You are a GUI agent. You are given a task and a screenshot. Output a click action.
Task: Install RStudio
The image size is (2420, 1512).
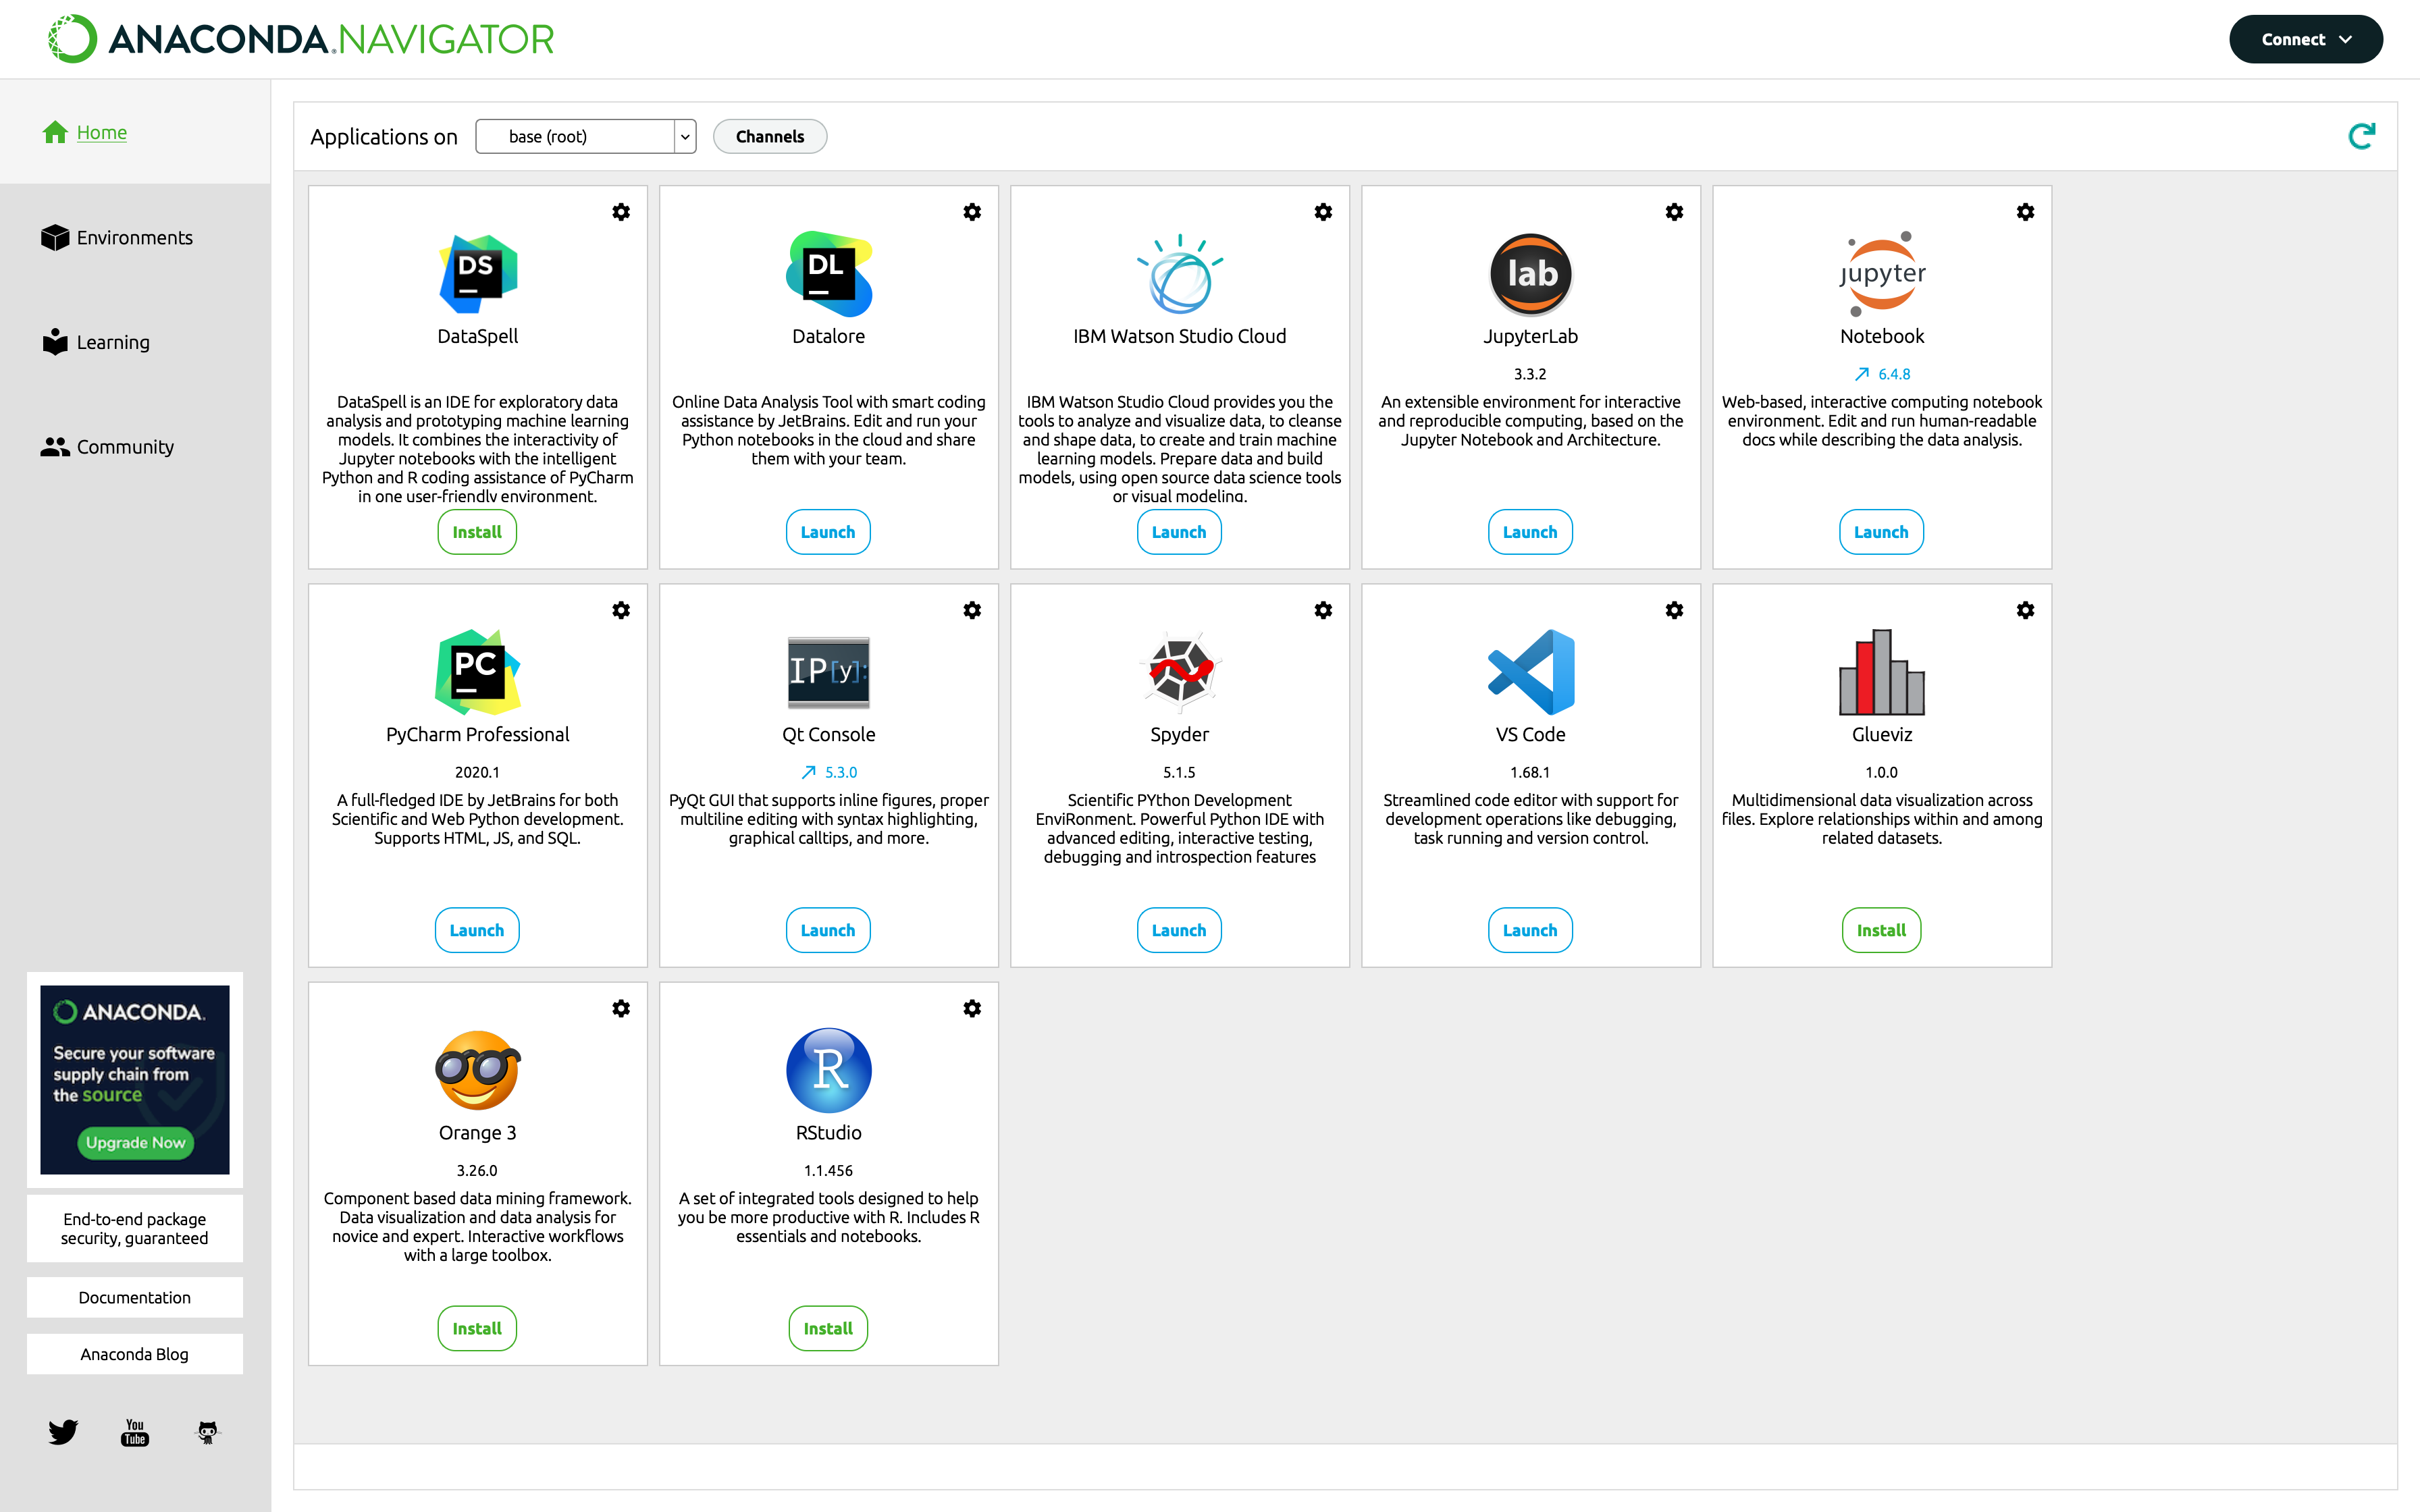[x=828, y=1328]
